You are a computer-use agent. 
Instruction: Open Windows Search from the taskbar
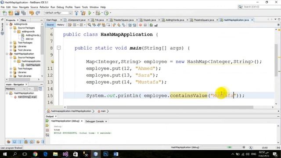point(15,154)
